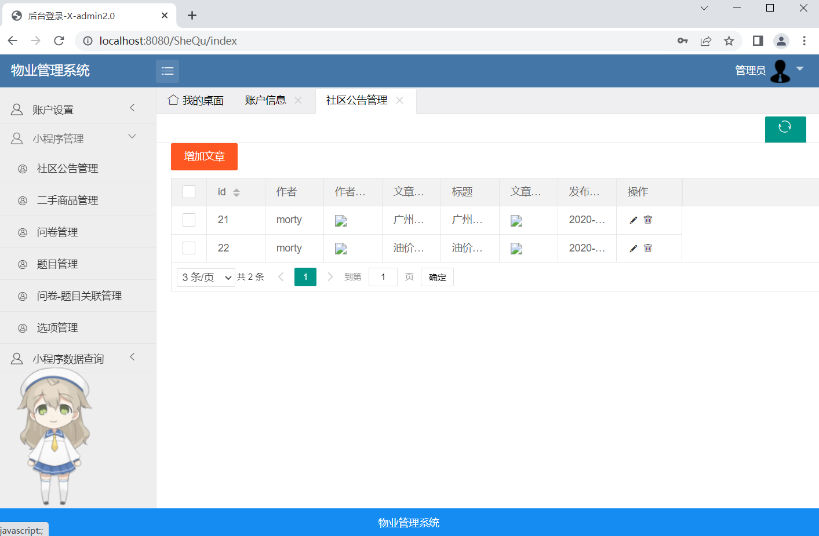The height and width of the screenshot is (536, 819).
Task: Edit article 22 with the pencil icon
Action: [634, 249]
